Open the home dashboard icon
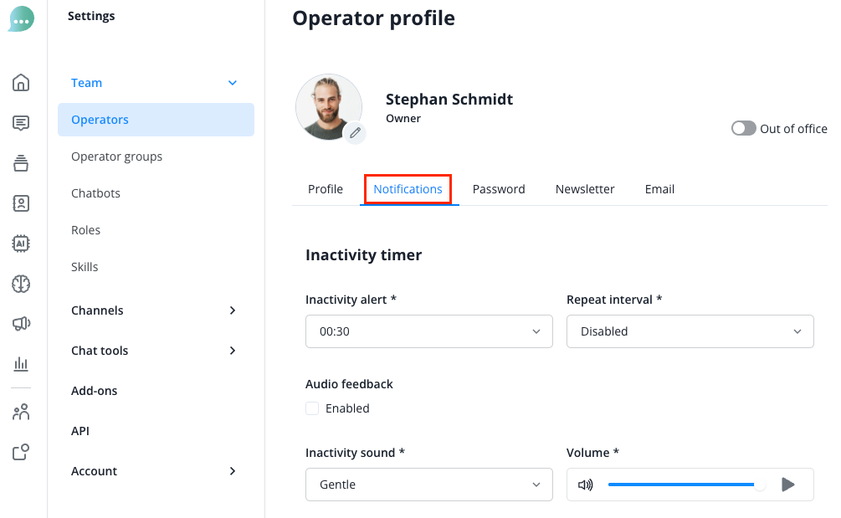 (x=21, y=82)
